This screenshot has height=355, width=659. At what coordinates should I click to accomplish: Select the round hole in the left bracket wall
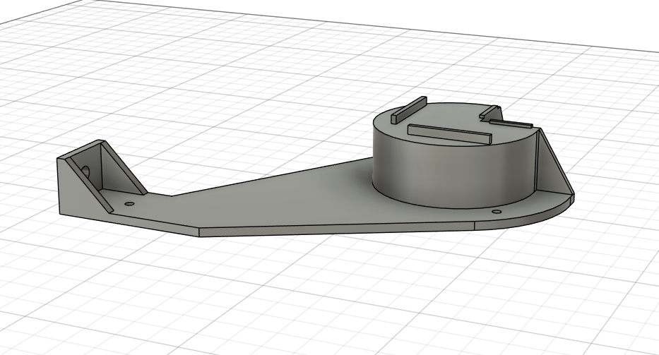coord(85,171)
